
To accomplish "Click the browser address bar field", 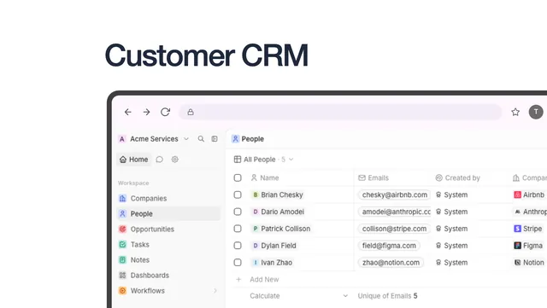I will [x=340, y=112].
